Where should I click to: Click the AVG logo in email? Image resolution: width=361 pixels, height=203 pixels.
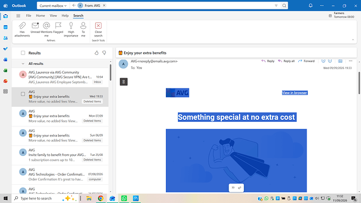[x=177, y=93]
